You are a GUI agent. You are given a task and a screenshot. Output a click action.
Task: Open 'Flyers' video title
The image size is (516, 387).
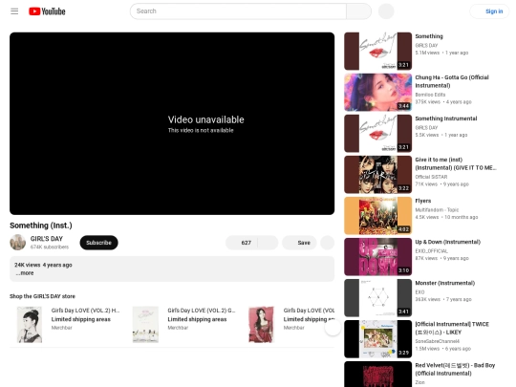pos(423,201)
